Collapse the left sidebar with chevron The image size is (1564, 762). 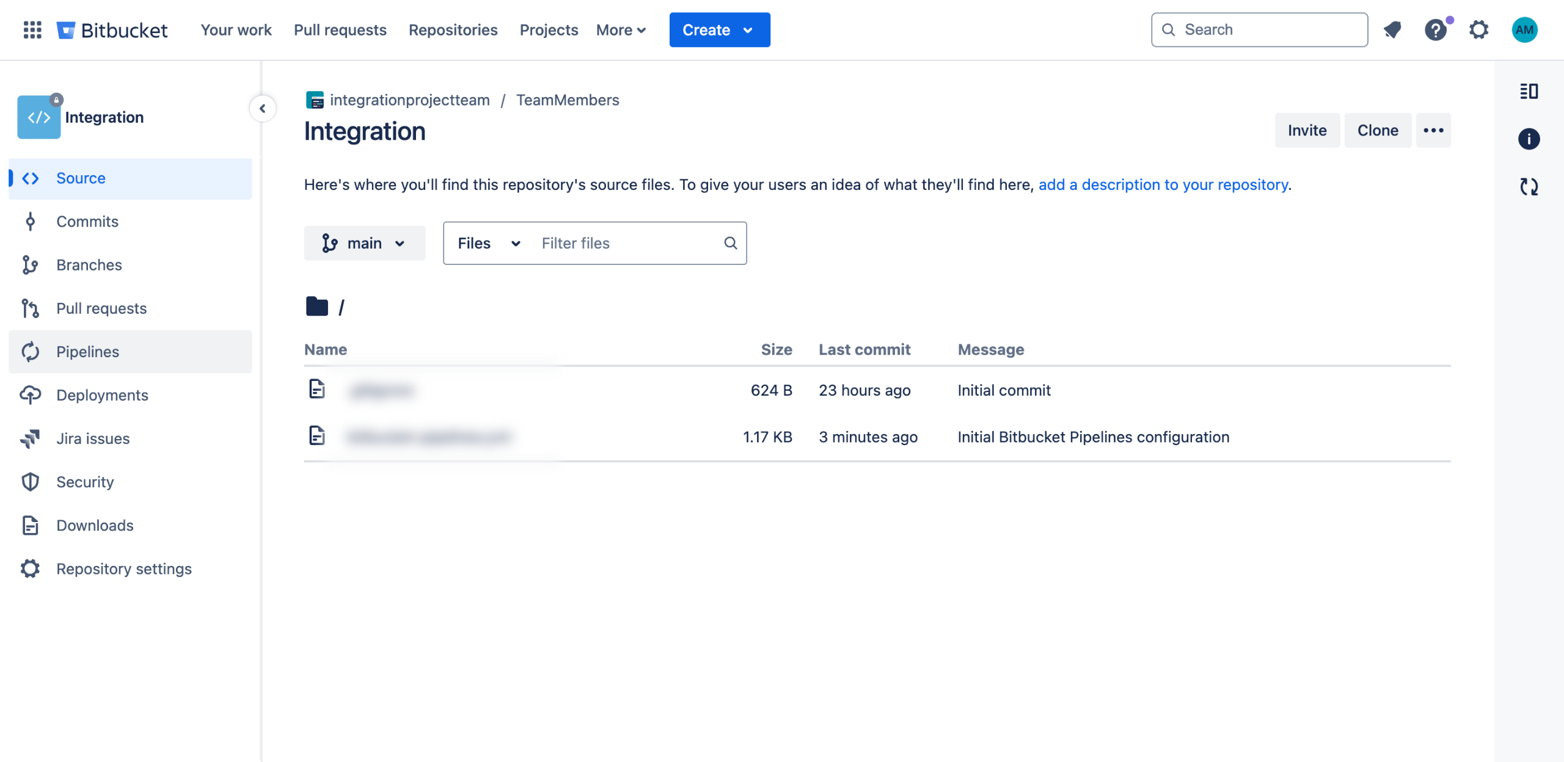pyautogui.click(x=263, y=109)
